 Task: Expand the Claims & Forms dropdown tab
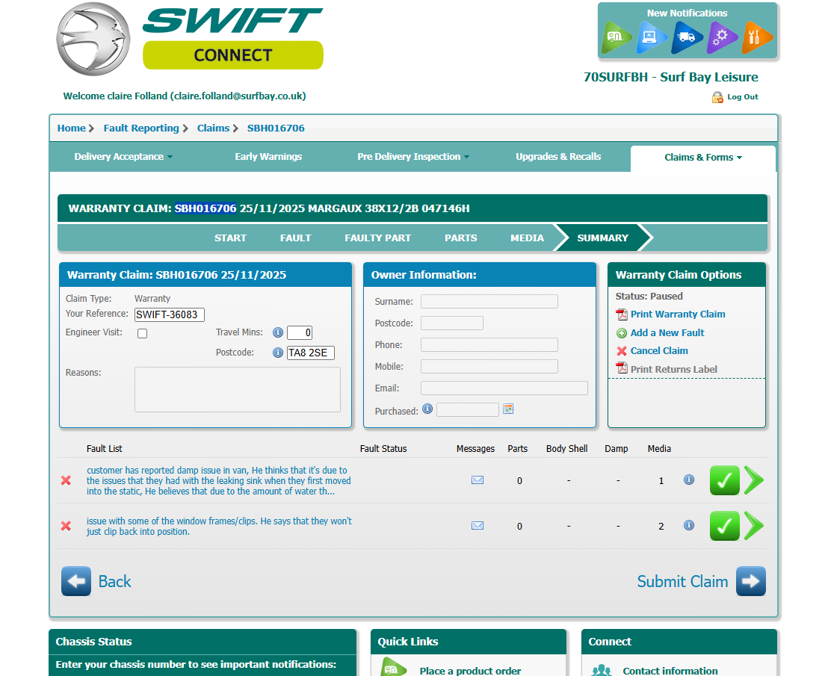703,158
